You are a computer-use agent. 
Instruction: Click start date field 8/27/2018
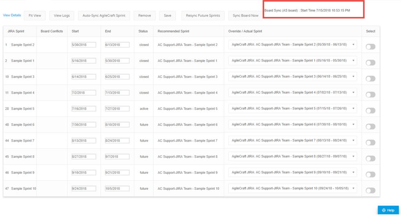coord(84,156)
